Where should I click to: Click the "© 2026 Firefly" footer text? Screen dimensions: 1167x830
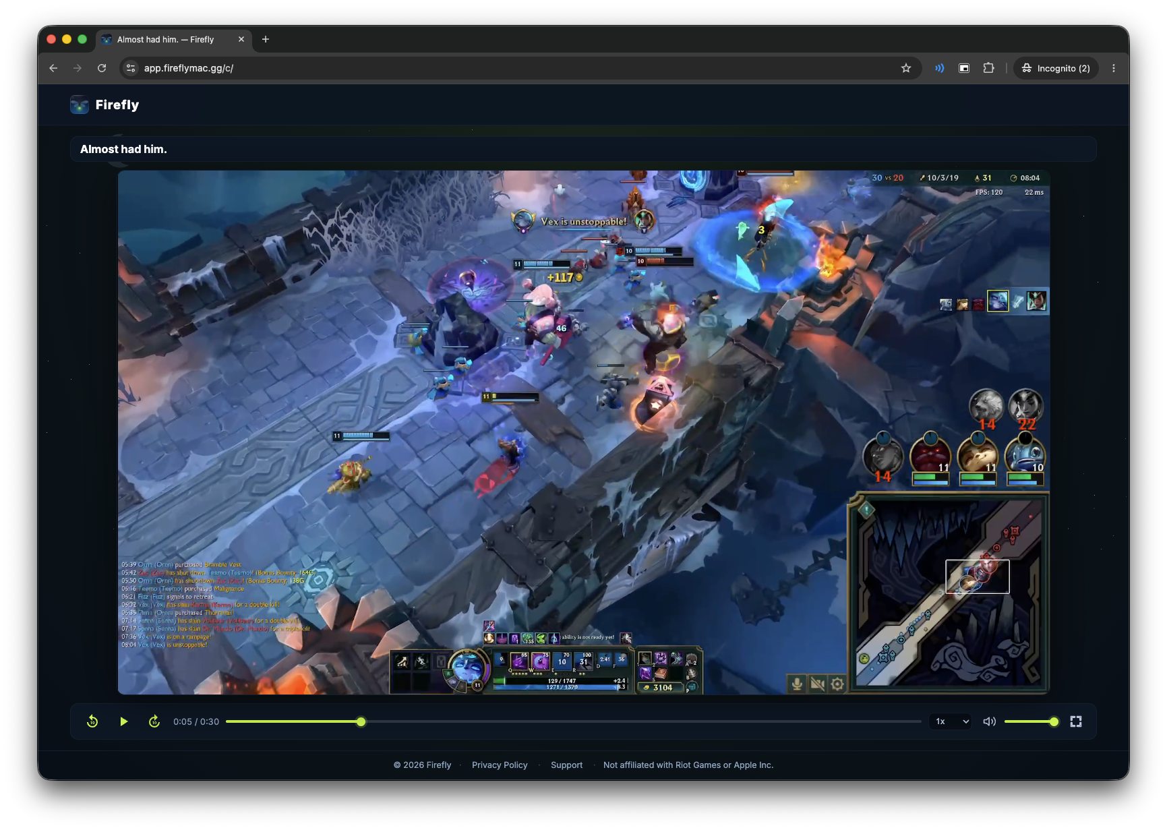coord(423,765)
